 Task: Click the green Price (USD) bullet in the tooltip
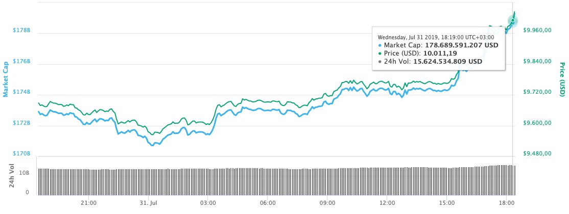pos(380,53)
